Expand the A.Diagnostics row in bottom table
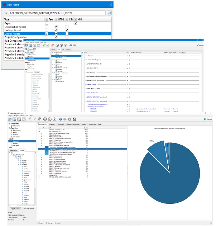The width and height of the screenshot is (216, 226). (x=39, y=175)
